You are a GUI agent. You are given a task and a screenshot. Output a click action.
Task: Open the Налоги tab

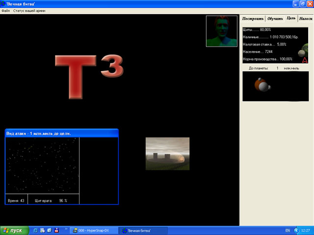pos(305,19)
